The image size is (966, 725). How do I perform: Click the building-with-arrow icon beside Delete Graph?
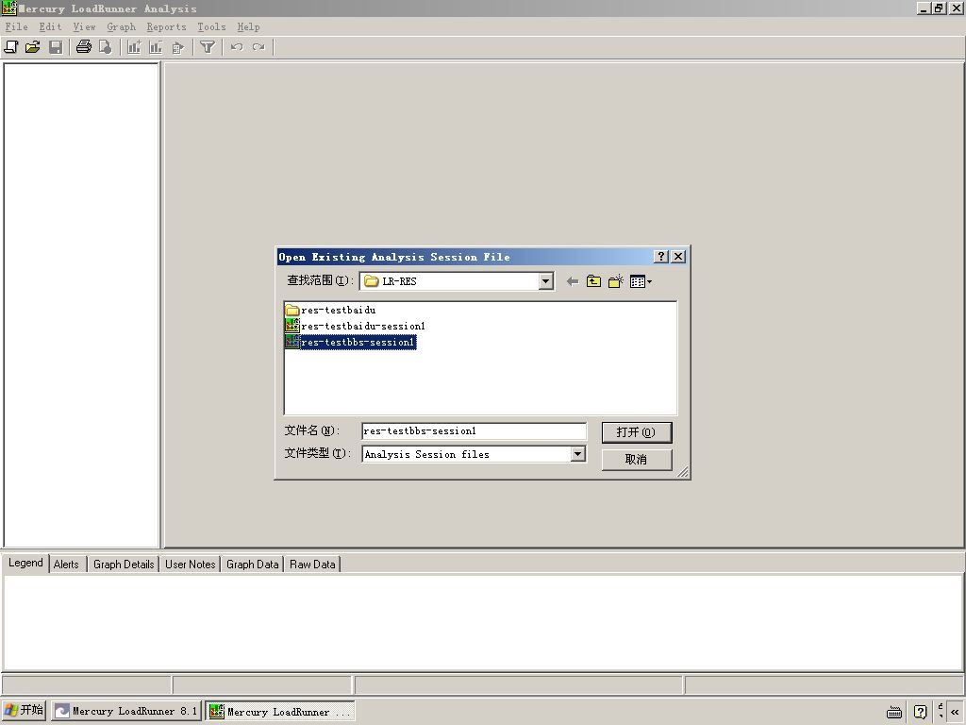click(178, 47)
